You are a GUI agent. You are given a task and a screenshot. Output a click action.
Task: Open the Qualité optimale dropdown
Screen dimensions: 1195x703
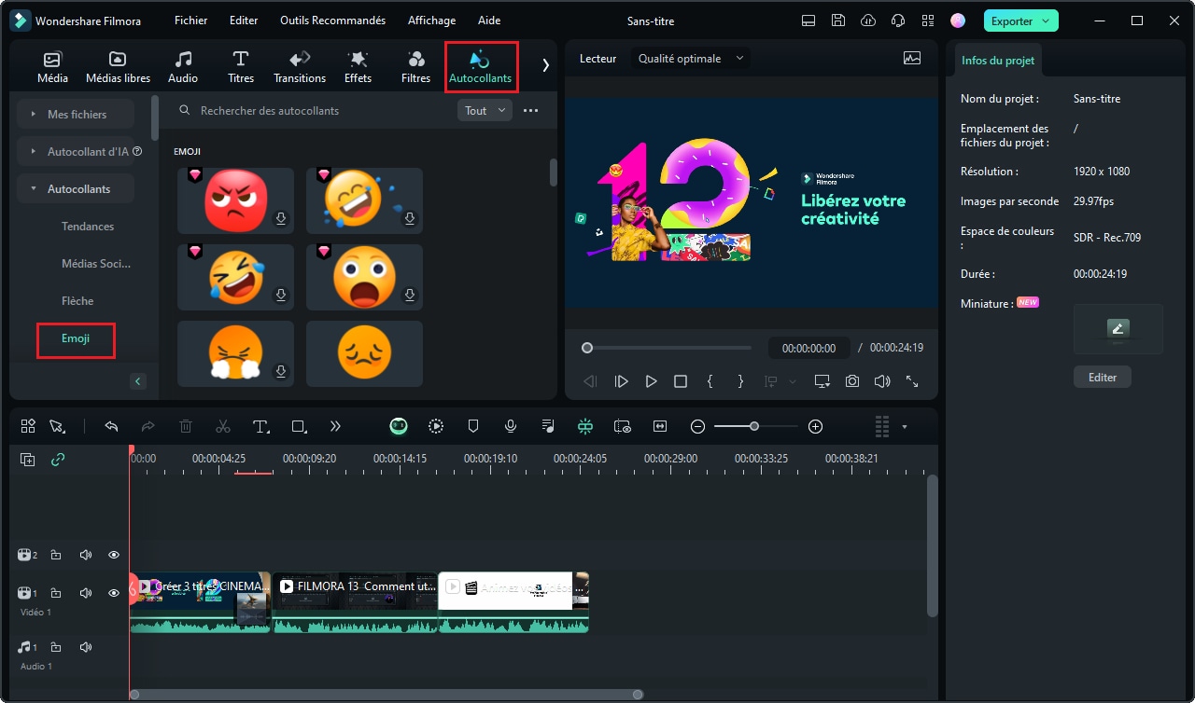pyautogui.click(x=691, y=58)
